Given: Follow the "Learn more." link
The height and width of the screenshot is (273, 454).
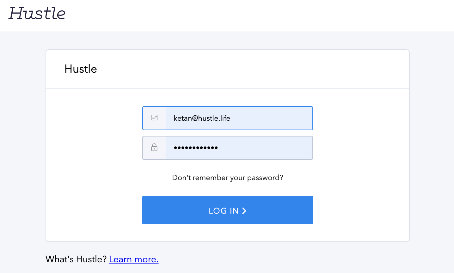Looking at the screenshot, I should tap(134, 259).
